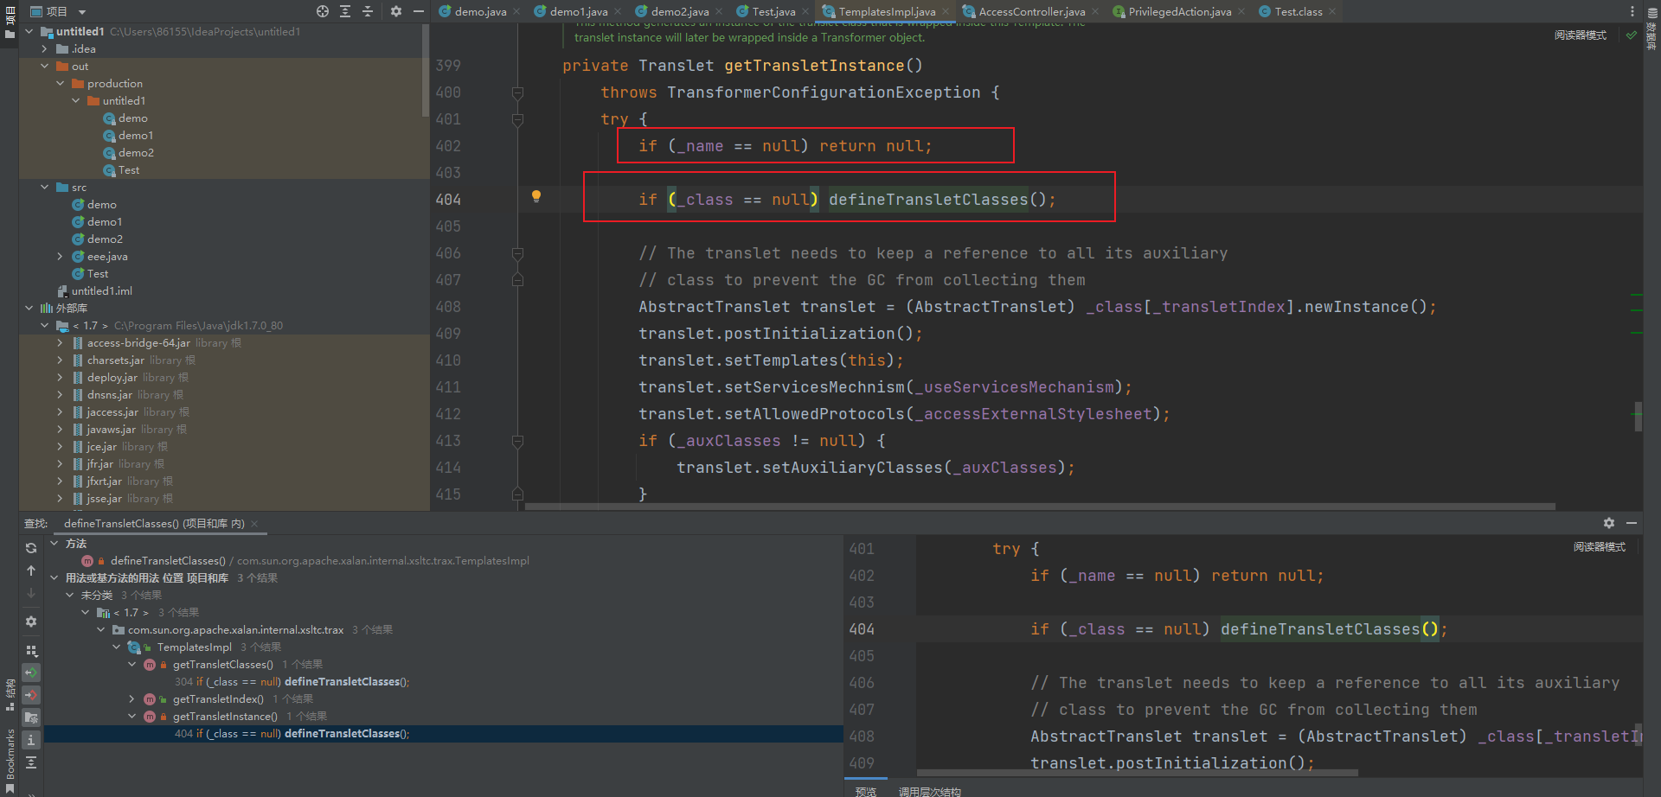
Task: Open Find tool window settings gear
Action: coord(1609,523)
